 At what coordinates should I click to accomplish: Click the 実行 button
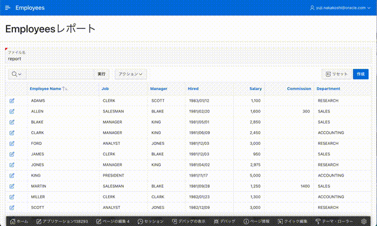[101, 74]
